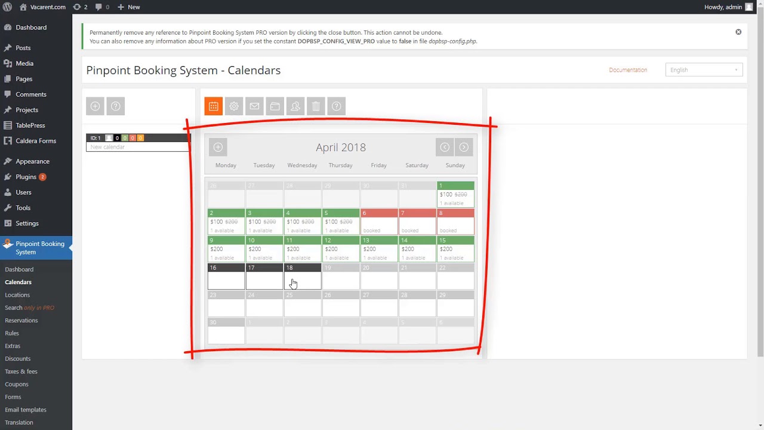764x430 pixels.
Task: Open the Howdy, admin account menu
Action: click(x=728, y=7)
